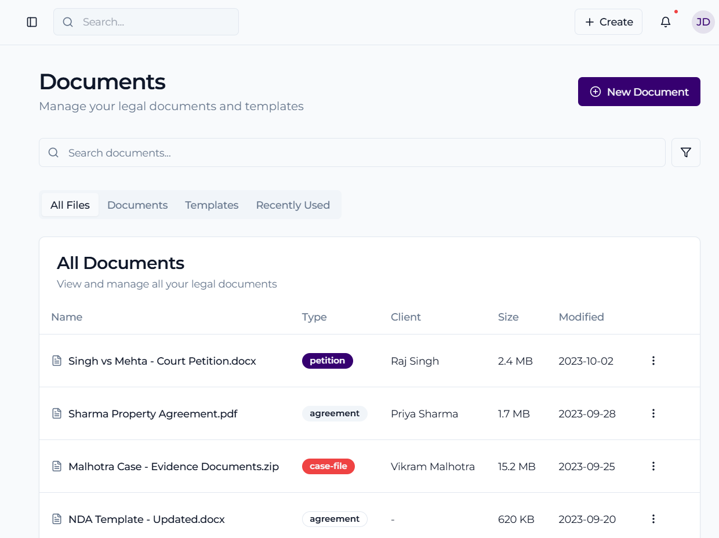Click the Create button in header
The width and height of the screenshot is (719, 538).
(608, 22)
